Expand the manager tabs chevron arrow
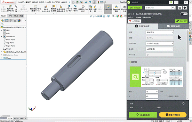Image resolution: width=192 pixels, height=122 pixels. [25, 21]
